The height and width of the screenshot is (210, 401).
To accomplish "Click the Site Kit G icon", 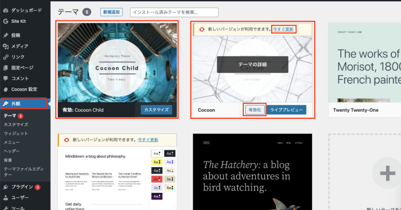I will 5,21.
